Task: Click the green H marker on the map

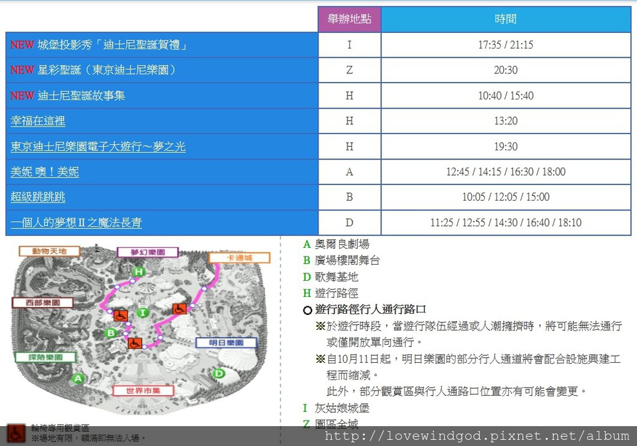Action: pos(139,271)
